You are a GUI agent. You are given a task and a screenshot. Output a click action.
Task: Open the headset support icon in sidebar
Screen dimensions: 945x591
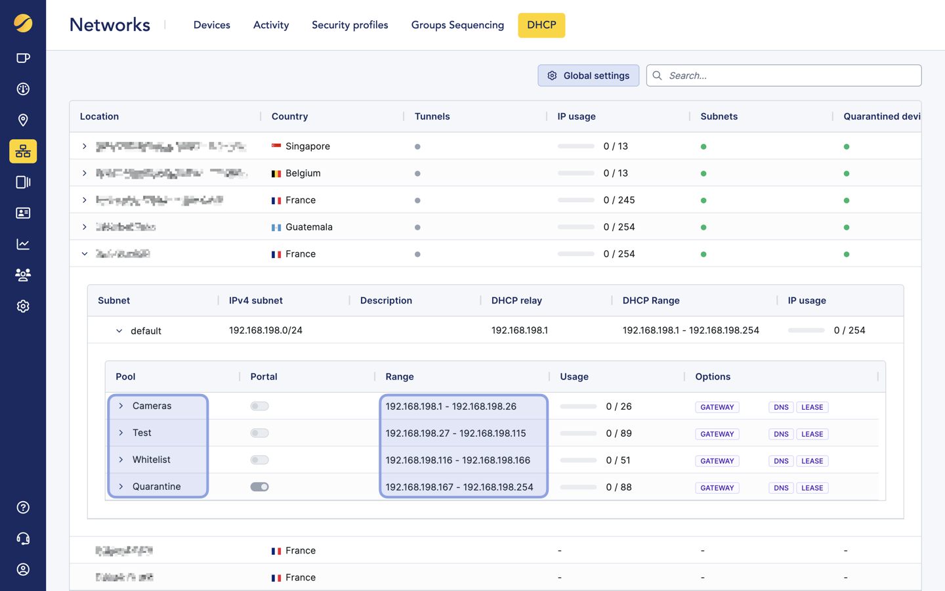(23, 538)
